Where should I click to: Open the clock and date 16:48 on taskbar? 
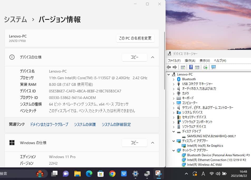pyautogui.click(x=239, y=174)
